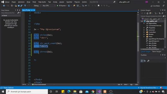This screenshot has width=167, height=94.
Task: Click the Save file icon in toolbar
Action: tap(19, 6)
